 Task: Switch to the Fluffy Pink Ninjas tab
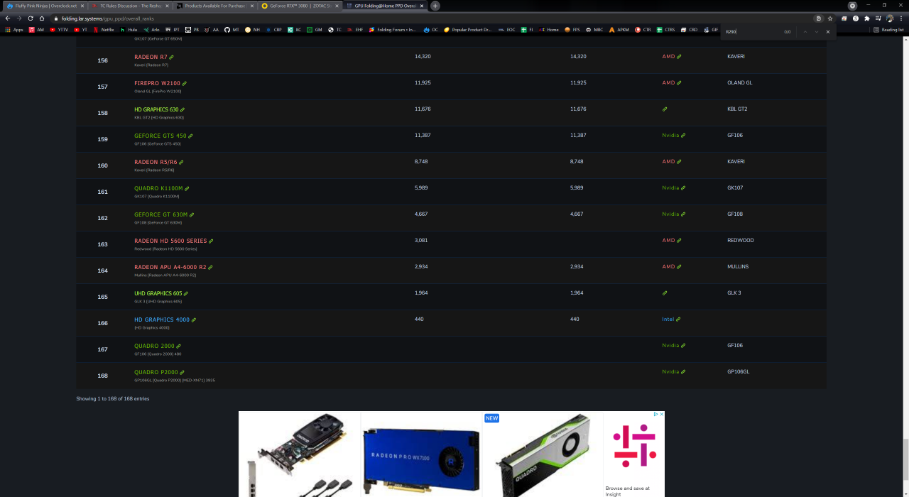[43, 6]
